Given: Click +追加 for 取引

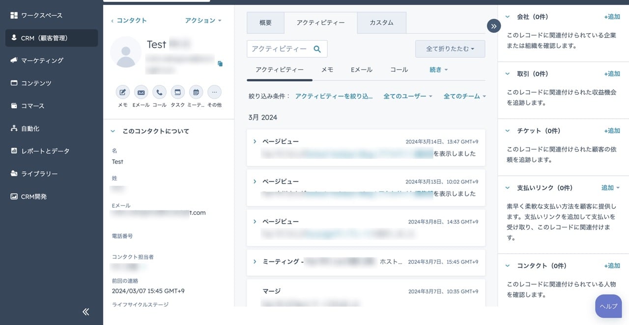Looking at the screenshot, I should click(612, 74).
